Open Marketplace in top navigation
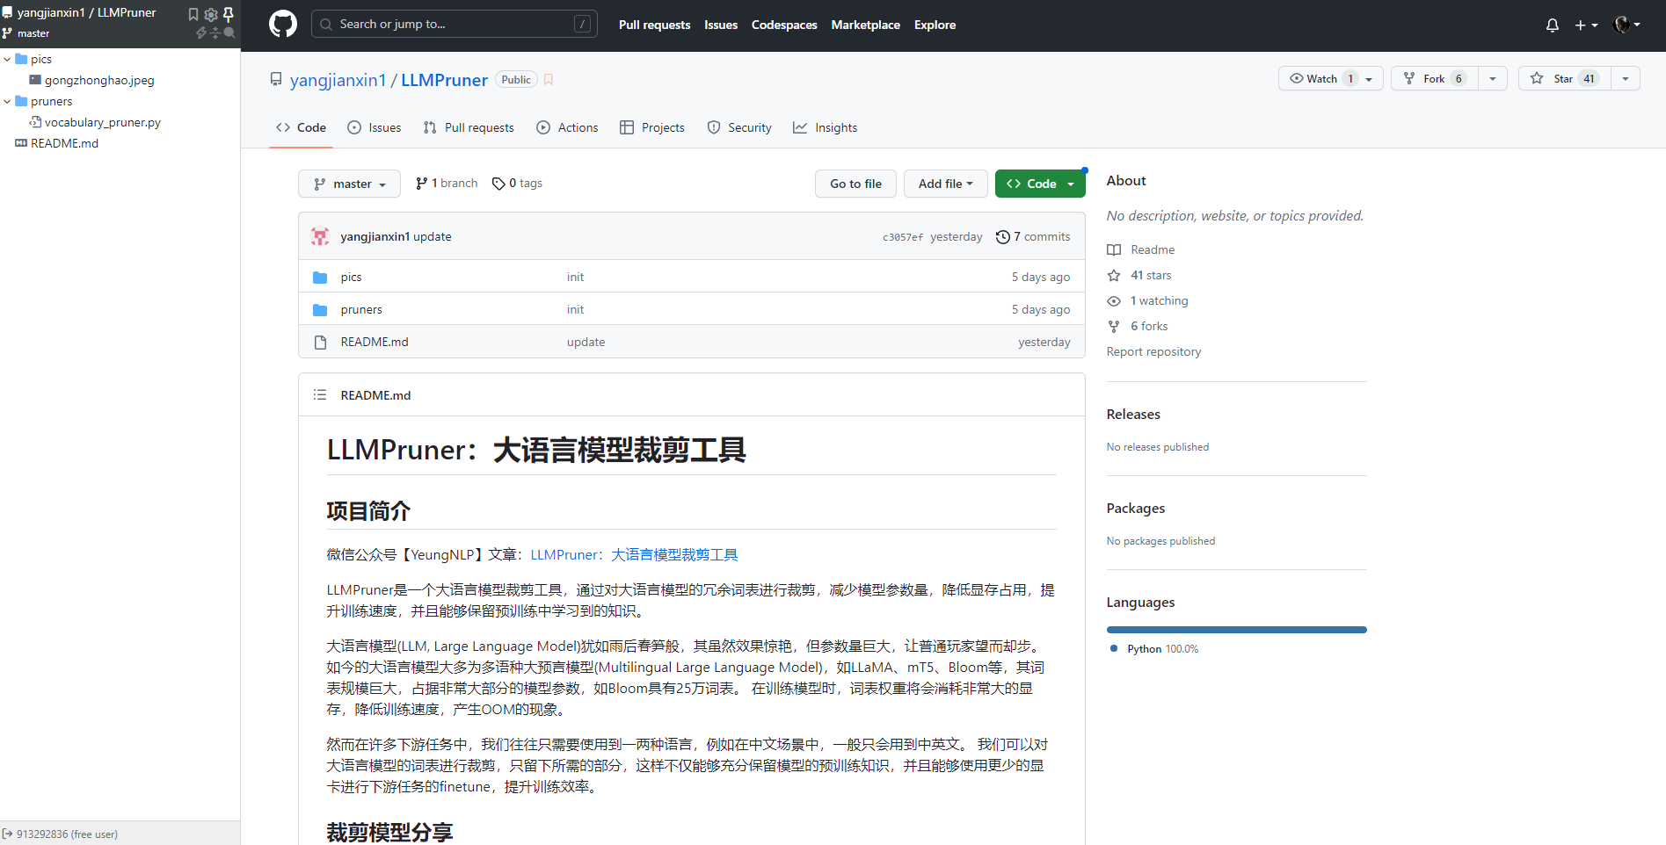This screenshot has height=845, width=1666. coord(866,25)
